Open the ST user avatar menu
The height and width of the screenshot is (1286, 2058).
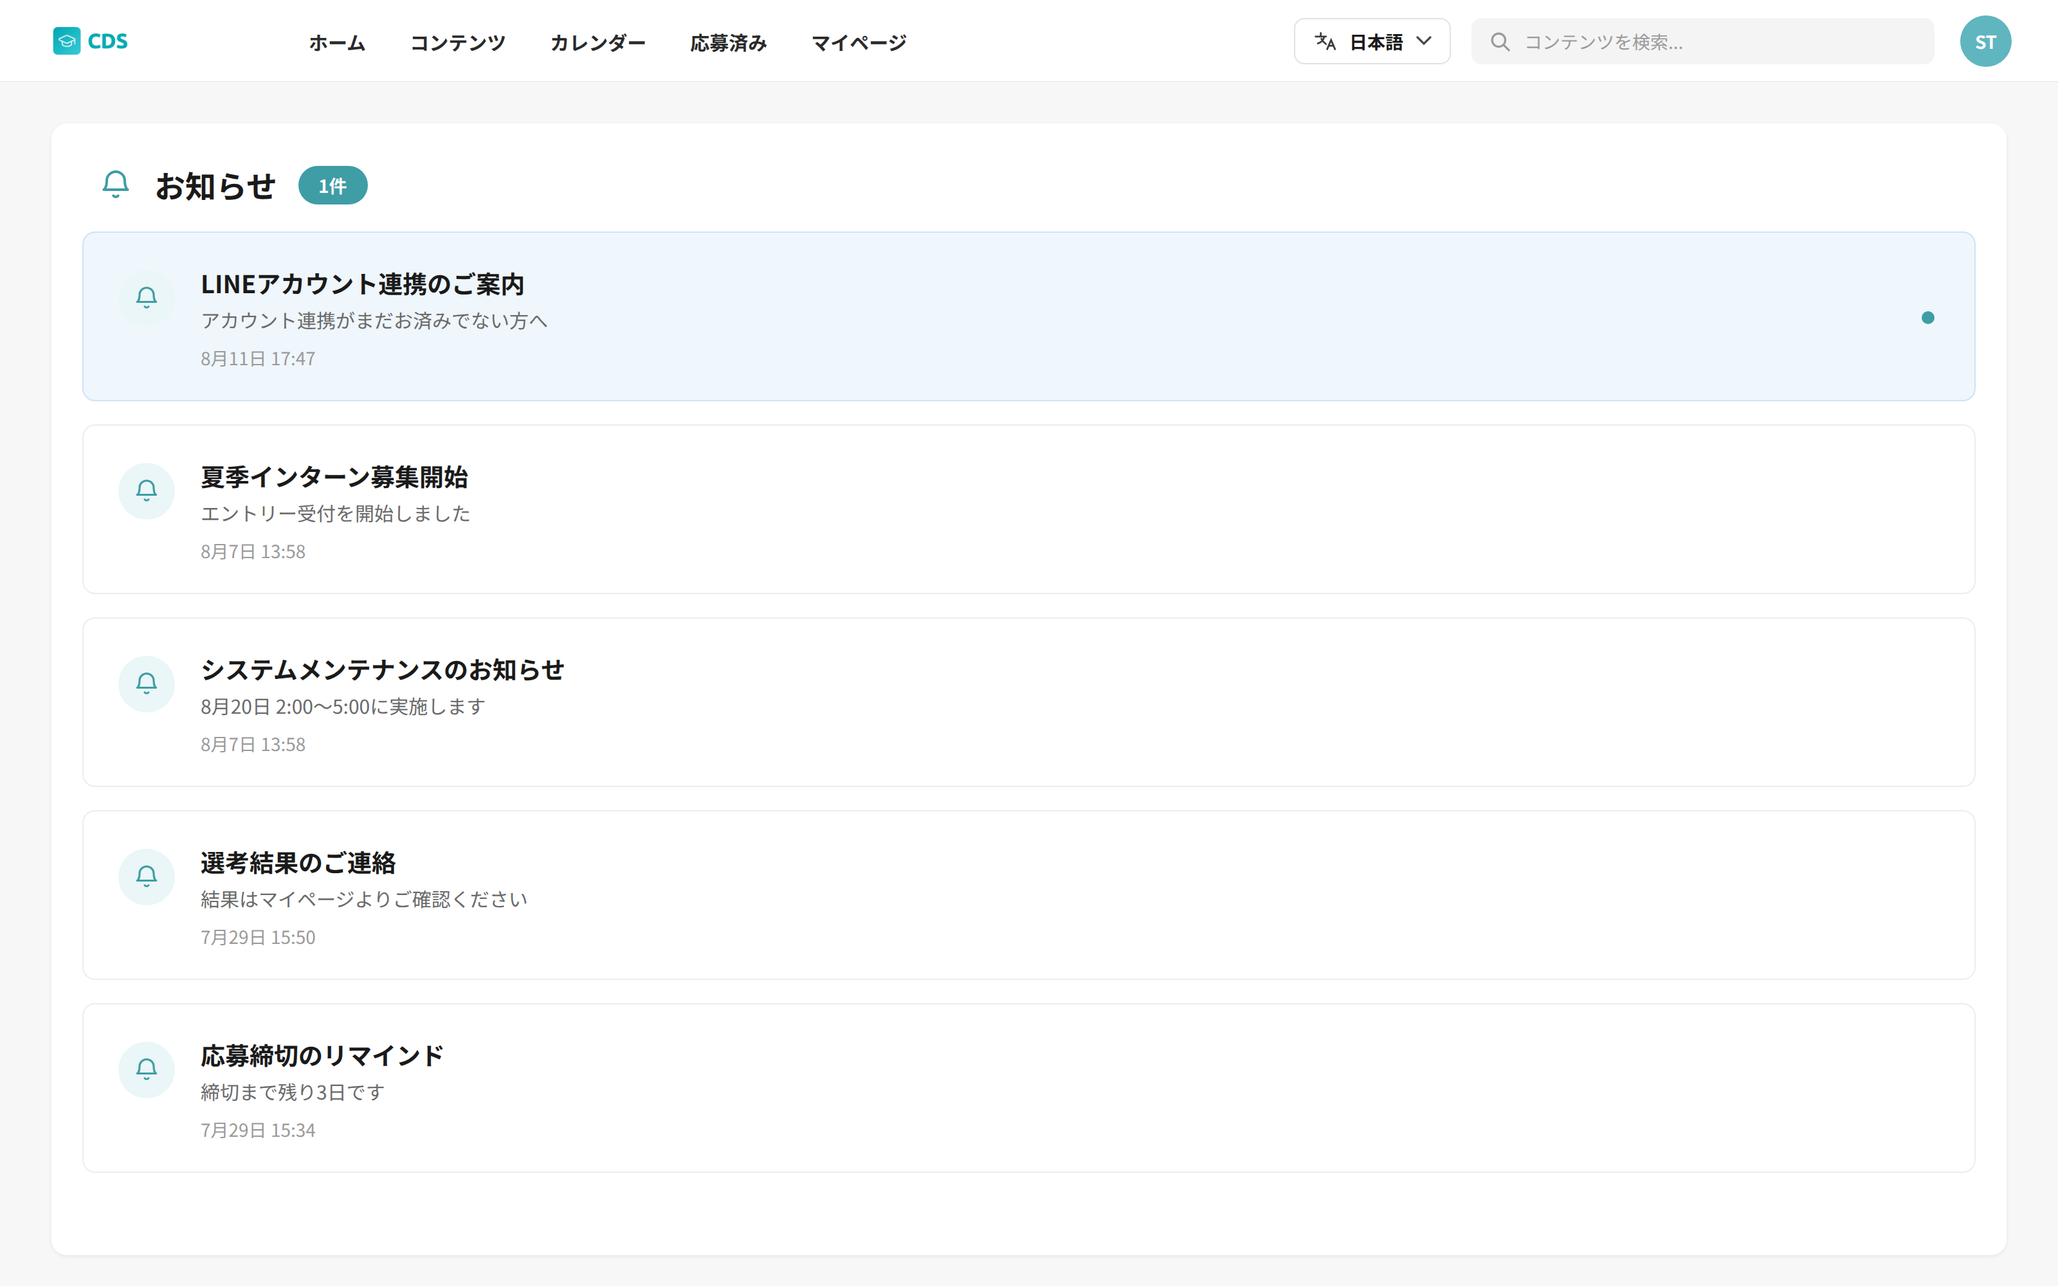click(1985, 42)
